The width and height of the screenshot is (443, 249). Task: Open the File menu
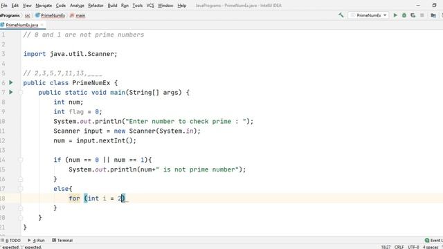click(4, 6)
